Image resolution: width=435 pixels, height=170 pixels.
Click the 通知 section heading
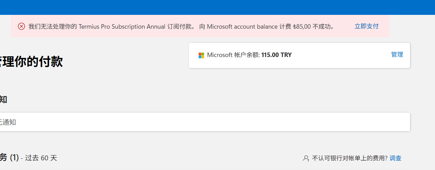3,100
